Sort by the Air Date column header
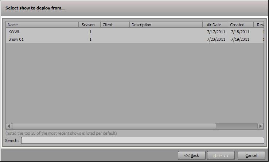The image size is (269, 162). (x=215, y=25)
